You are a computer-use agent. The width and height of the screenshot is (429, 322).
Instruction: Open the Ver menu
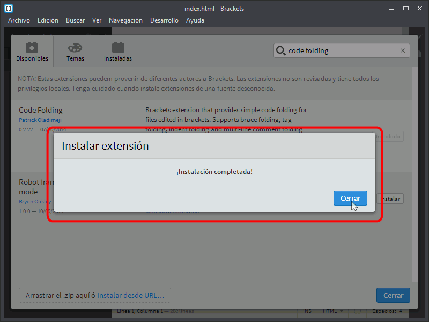click(x=97, y=20)
